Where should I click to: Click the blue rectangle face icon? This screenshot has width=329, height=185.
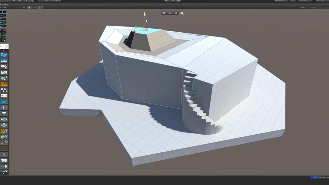coord(4,102)
